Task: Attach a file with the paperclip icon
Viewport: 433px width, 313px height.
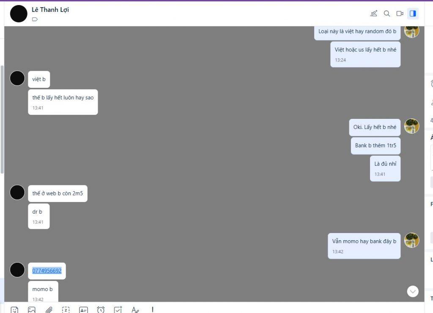Action: click(x=49, y=310)
